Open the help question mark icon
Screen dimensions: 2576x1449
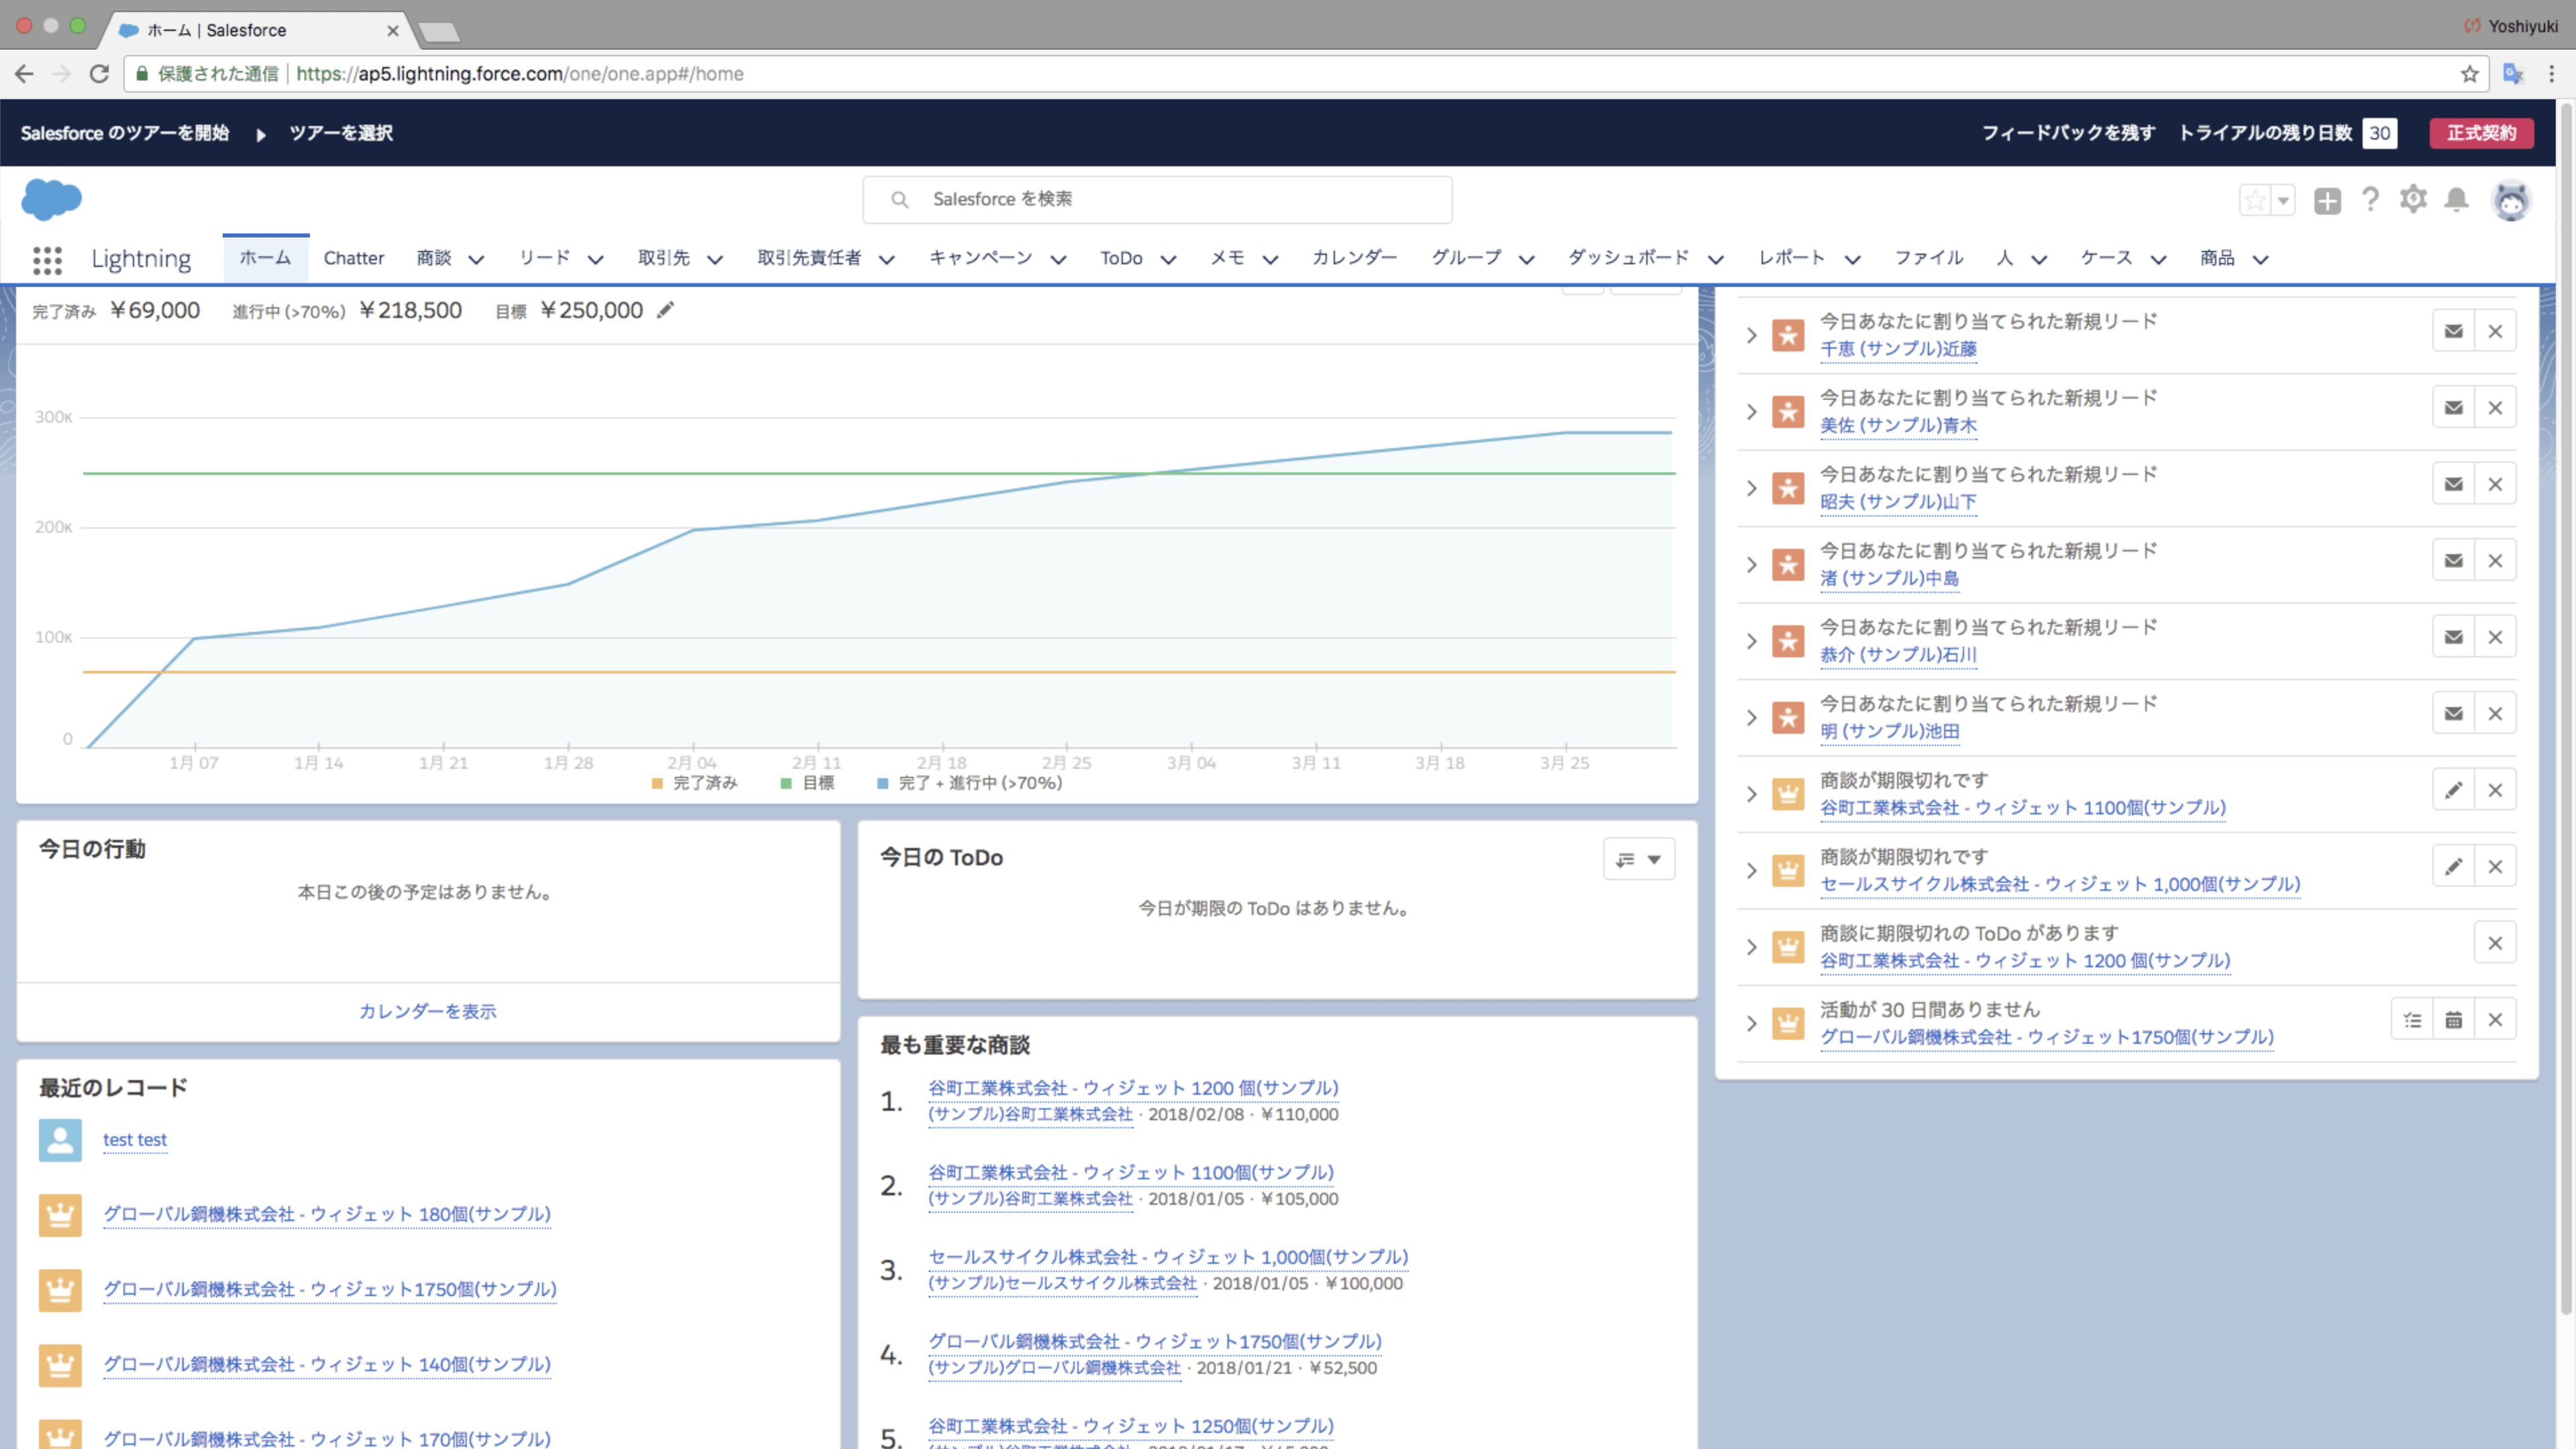tap(2370, 199)
